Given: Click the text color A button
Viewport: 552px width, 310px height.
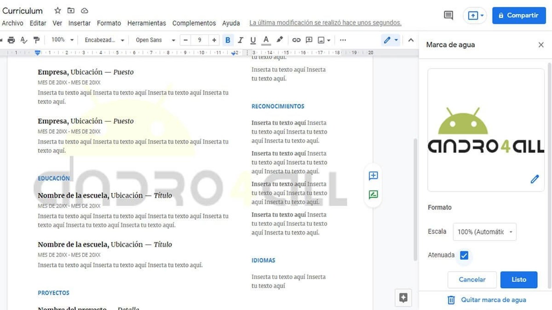Looking at the screenshot, I should click(266, 40).
